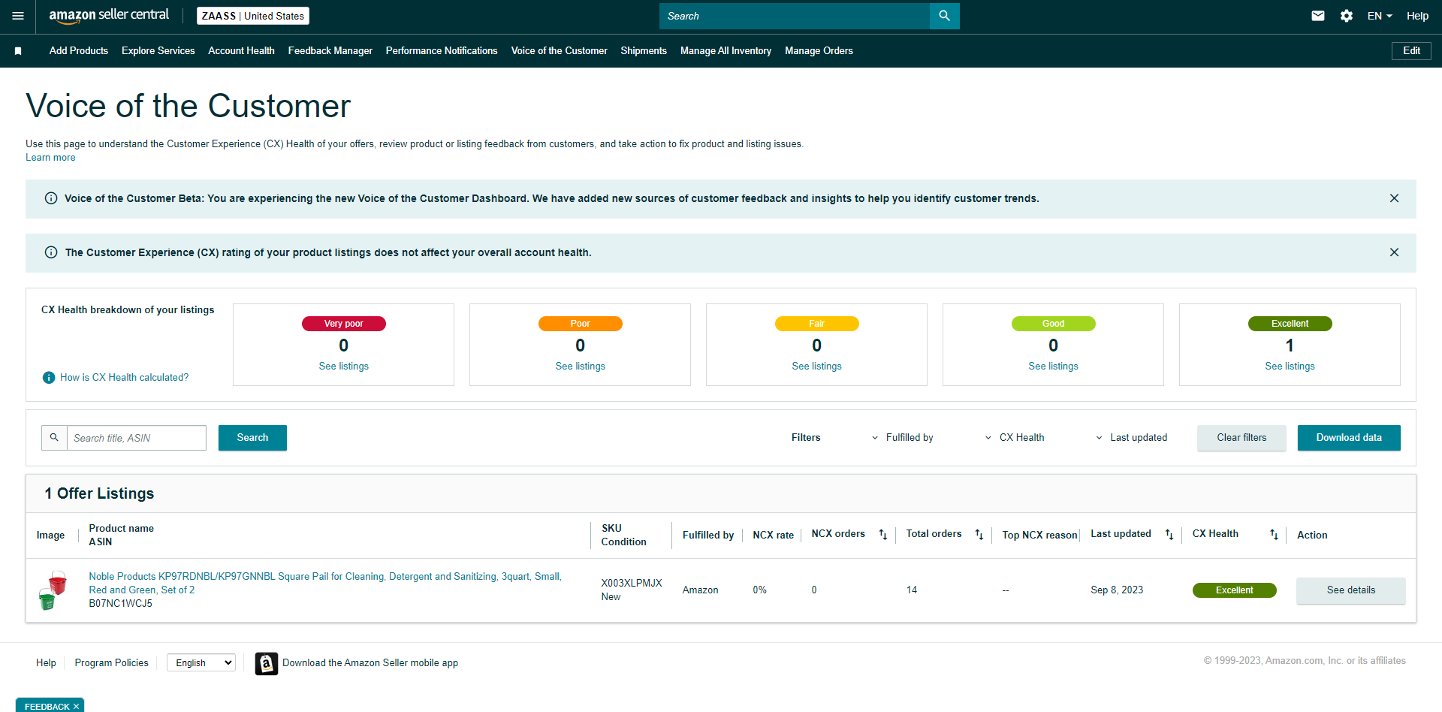Open Feedback Manager
1442x712 pixels.
[330, 51]
